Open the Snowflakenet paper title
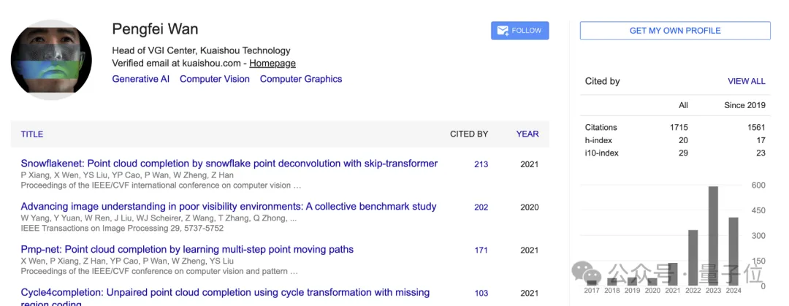 pyautogui.click(x=229, y=164)
